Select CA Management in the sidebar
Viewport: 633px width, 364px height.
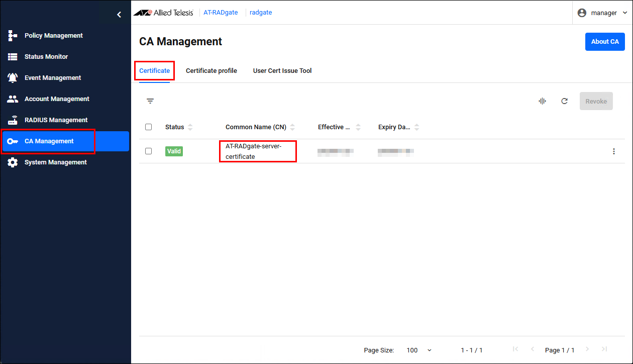pyautogui.click(x=65, y=141)
